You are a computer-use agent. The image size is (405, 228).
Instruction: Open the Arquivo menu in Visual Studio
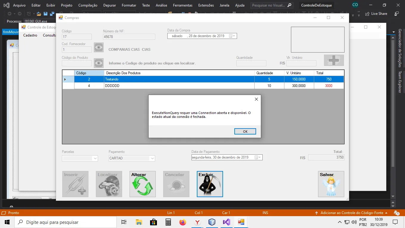(19, 5)
